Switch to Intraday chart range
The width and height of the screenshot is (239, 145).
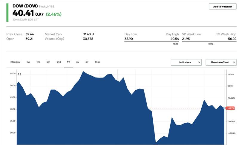tap(15, 62)
